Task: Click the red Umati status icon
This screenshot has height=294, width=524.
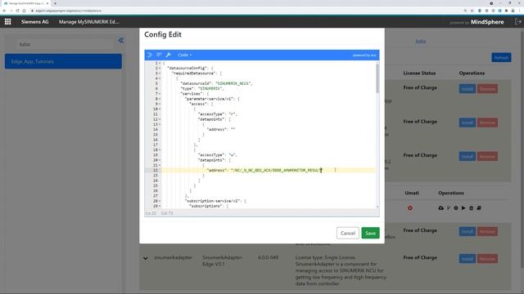Action: (x=410, y=208)
